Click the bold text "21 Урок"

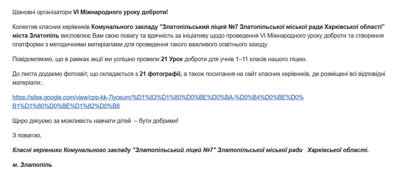pyautogui.click(x=172, y=59)
